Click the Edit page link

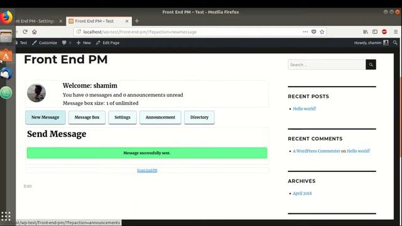tap(28, 186)
